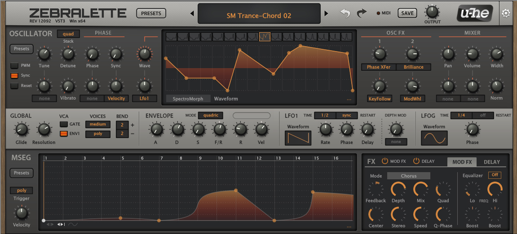Toggle the Reset switch

[14, 86]
